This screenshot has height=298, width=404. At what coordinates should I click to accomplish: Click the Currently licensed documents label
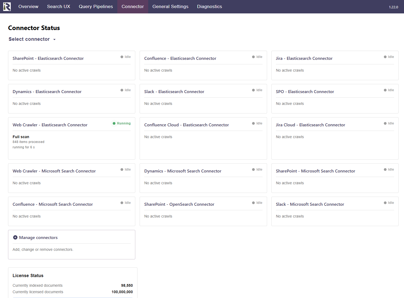pyautogui.click(x=38, y=292)
